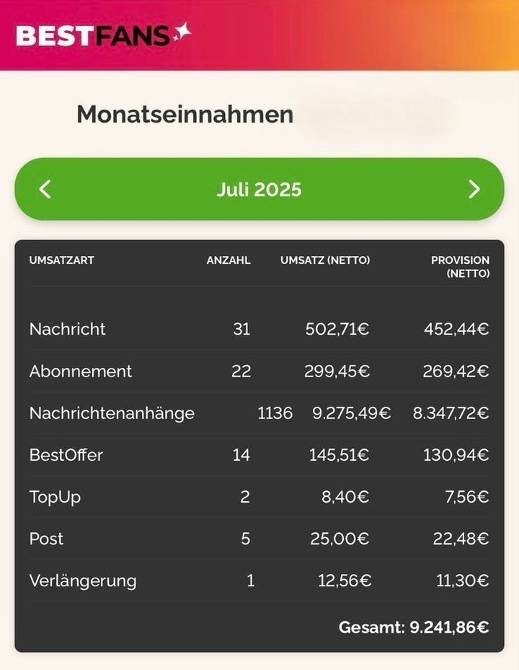This screenshot has height=670, width=519.
Task: Click the Umsatzart column header
Action: tap(61, 260)
